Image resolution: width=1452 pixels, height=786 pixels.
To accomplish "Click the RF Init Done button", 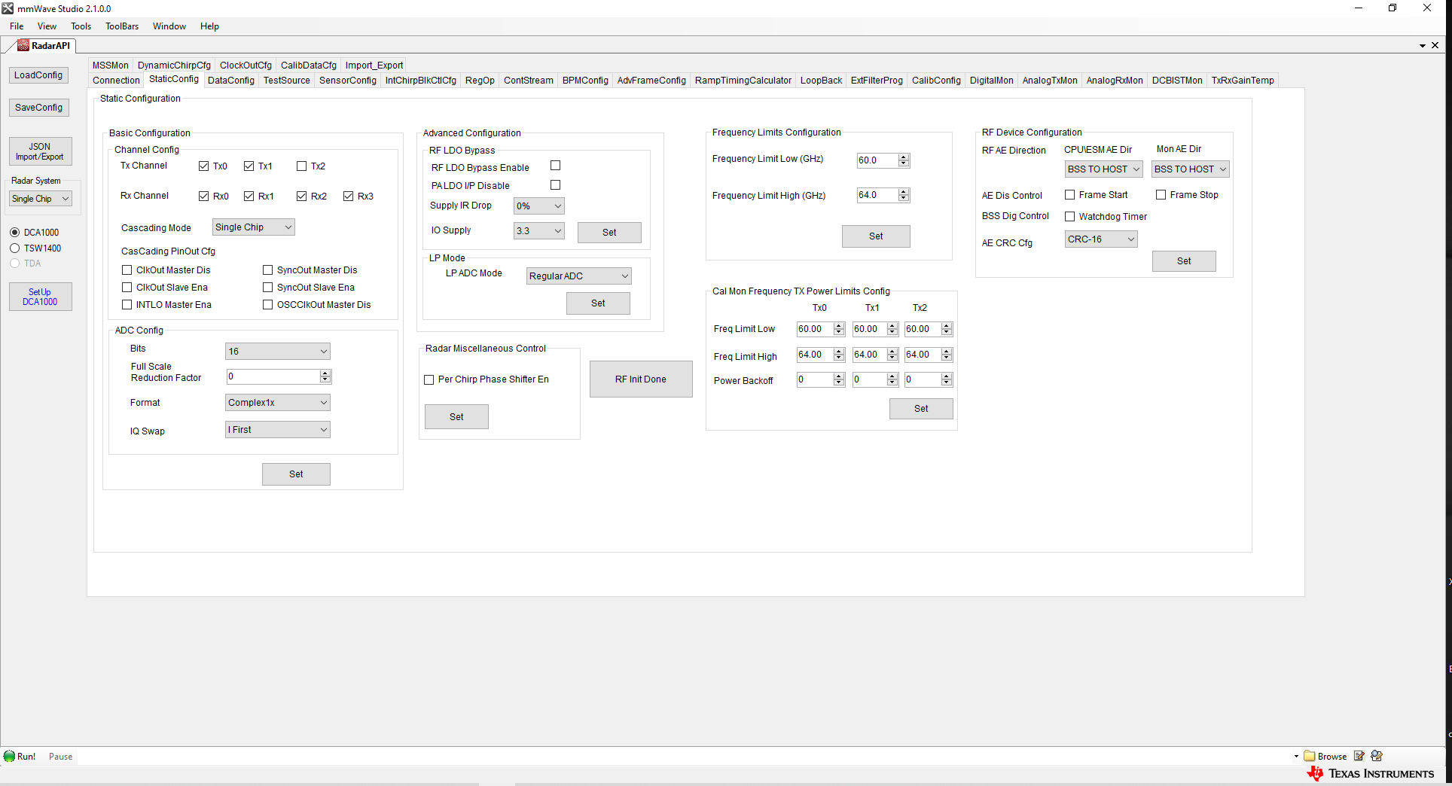I will [641, 379].
